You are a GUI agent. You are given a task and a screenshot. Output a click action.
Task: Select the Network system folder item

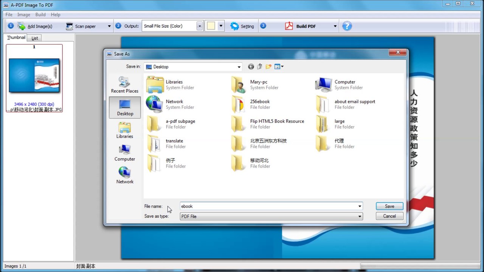tap(170, 104)
